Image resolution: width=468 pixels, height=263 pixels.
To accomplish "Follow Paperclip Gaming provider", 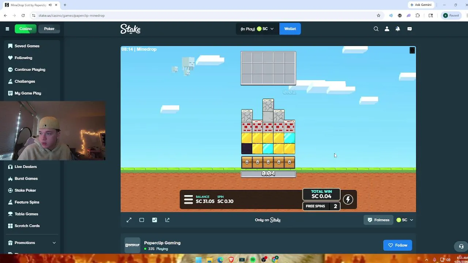I will click(x=397, y=245).
